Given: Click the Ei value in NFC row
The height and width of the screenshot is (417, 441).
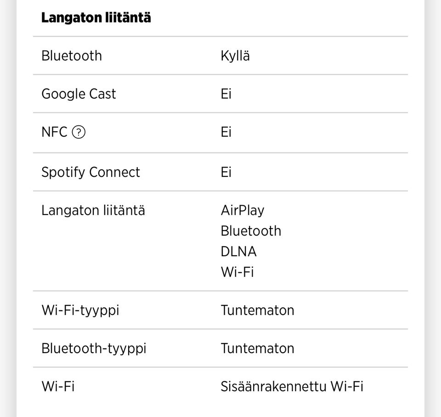Looking at the screenshot, I should click(x=226, y=132).
